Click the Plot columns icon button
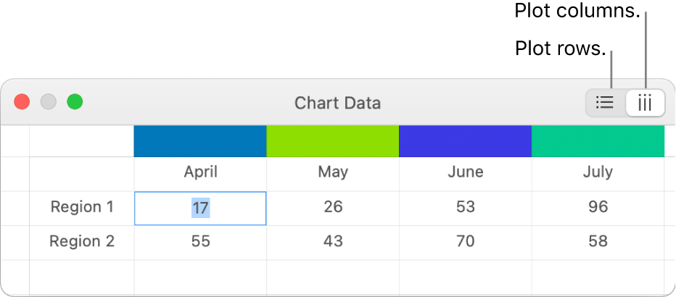Image resolution: width=676 pixels, height=297 pixels. [645, 103]
